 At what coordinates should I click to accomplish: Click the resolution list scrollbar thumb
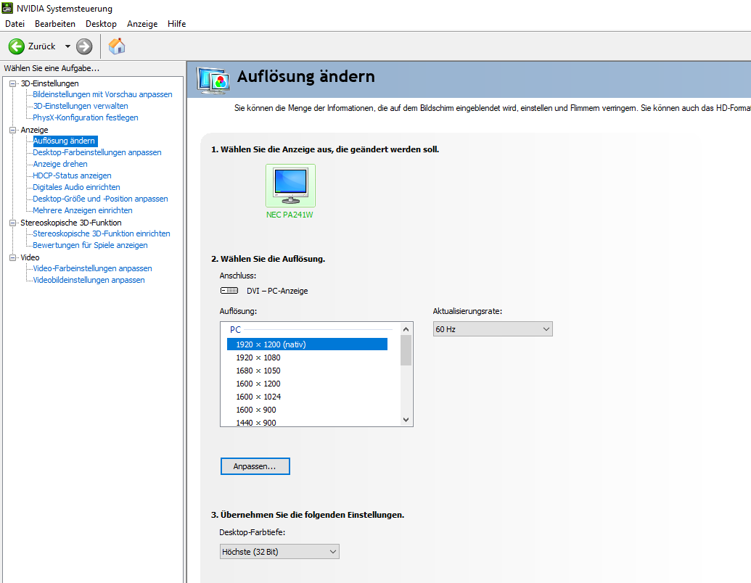(x=406, y=350)
